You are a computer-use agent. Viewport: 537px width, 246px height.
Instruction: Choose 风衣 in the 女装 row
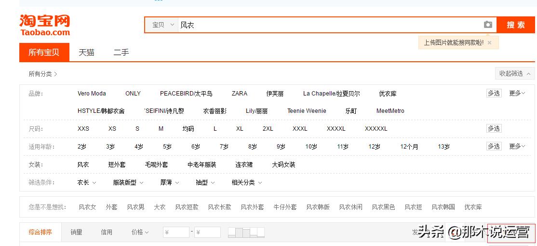pyautogui.click(x=83, y=165)
